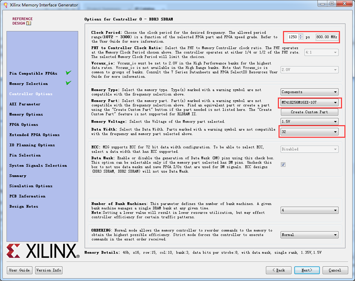Click the Create Custom Part button
This screenshot has height=281, width=355.
[x=310, y=112]
